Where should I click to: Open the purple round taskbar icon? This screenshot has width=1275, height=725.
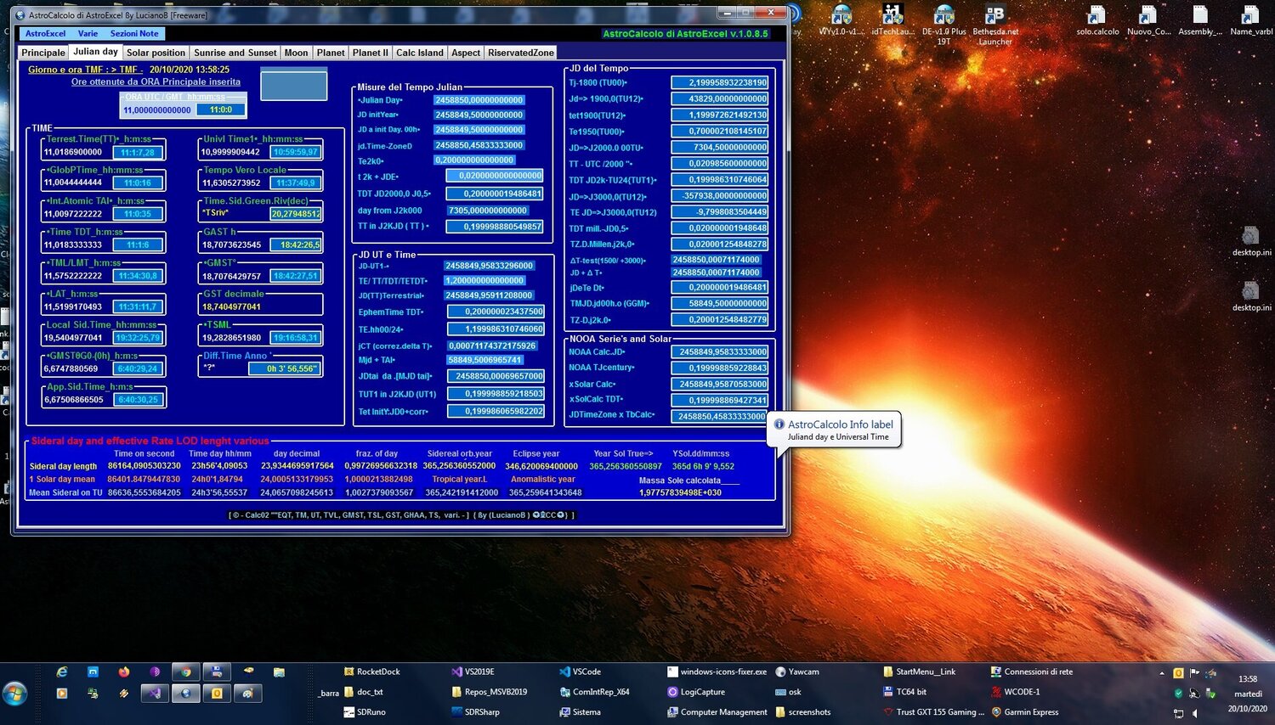[155, 672]
